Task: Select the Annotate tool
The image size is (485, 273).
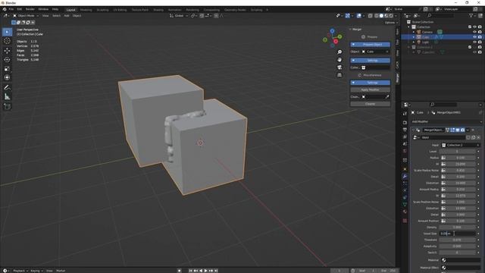Action: tap(7, 88)
